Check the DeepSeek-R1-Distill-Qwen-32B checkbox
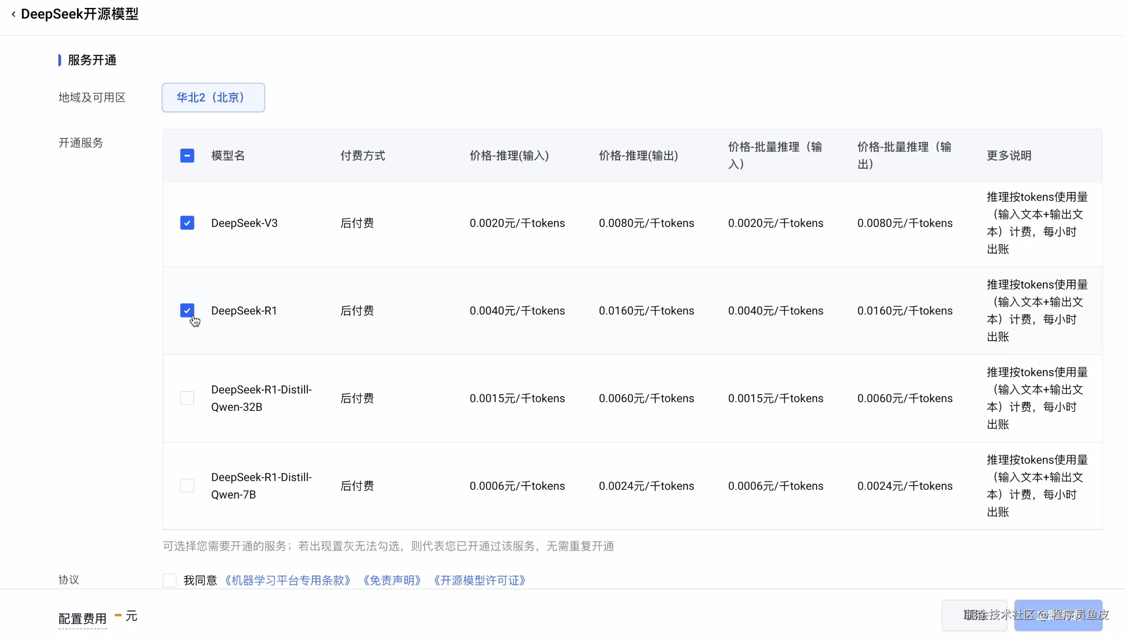The image size is (1125, 637). click(187, 398)
